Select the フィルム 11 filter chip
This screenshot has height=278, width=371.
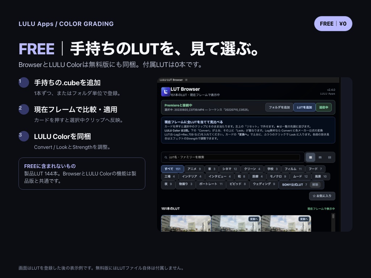click(293, 169)
